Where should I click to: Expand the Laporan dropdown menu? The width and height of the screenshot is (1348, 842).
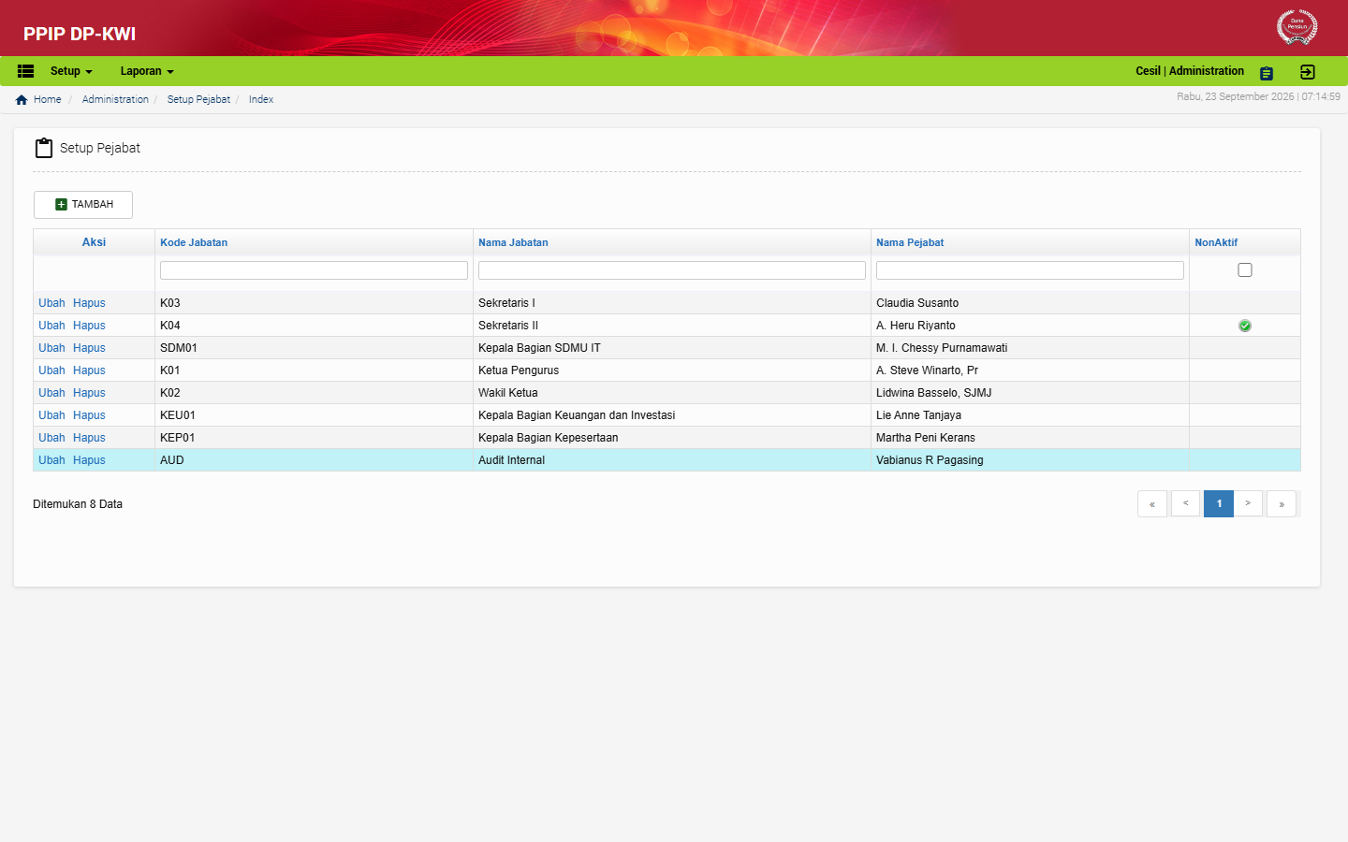(x=147, y=71)
